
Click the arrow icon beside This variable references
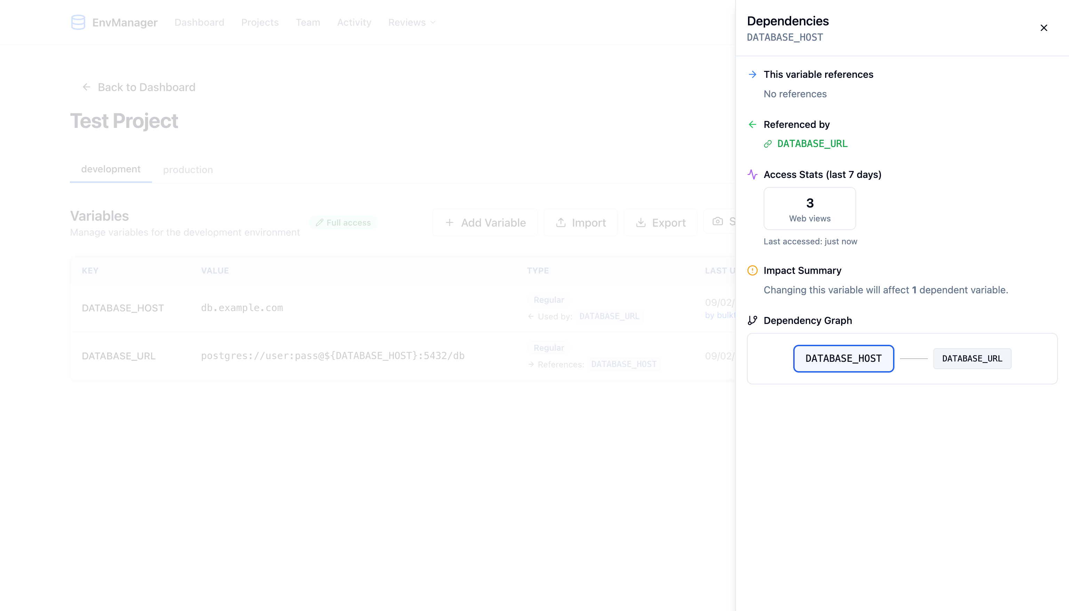coord(752,74)
